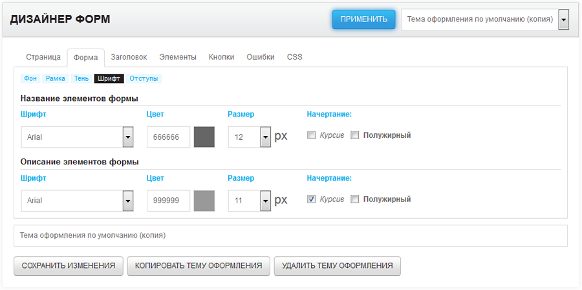The image size is (582, 290).
Task: Open the Элементы tab
Action: point(178,57)
